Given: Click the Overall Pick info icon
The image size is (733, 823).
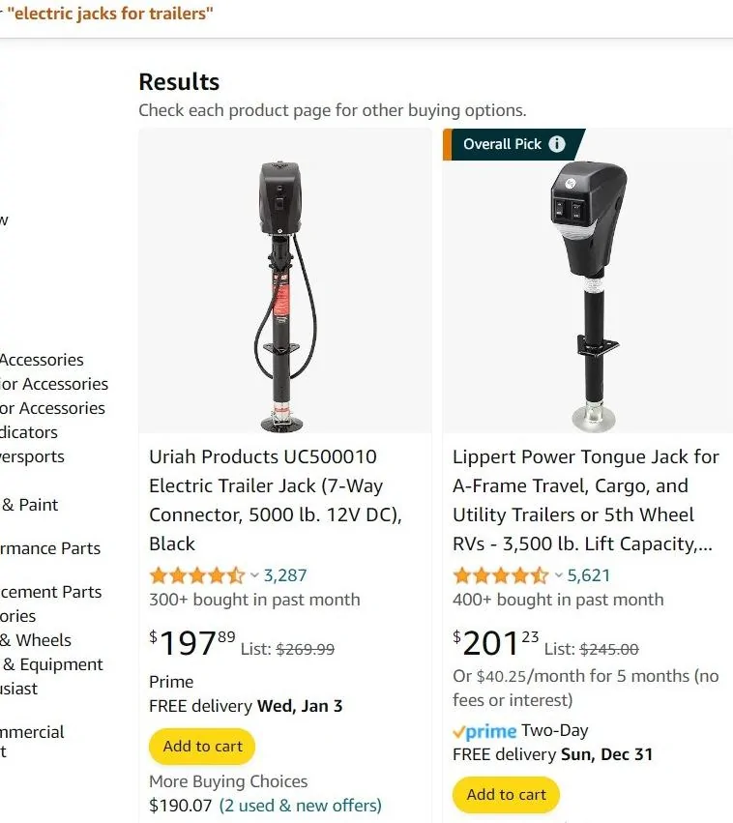Looking at the screenshot, I should point(557,144).
